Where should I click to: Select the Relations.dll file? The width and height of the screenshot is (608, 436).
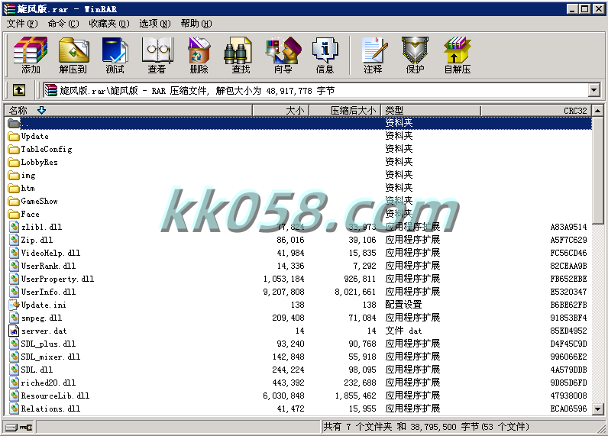(x=299, y=409)
